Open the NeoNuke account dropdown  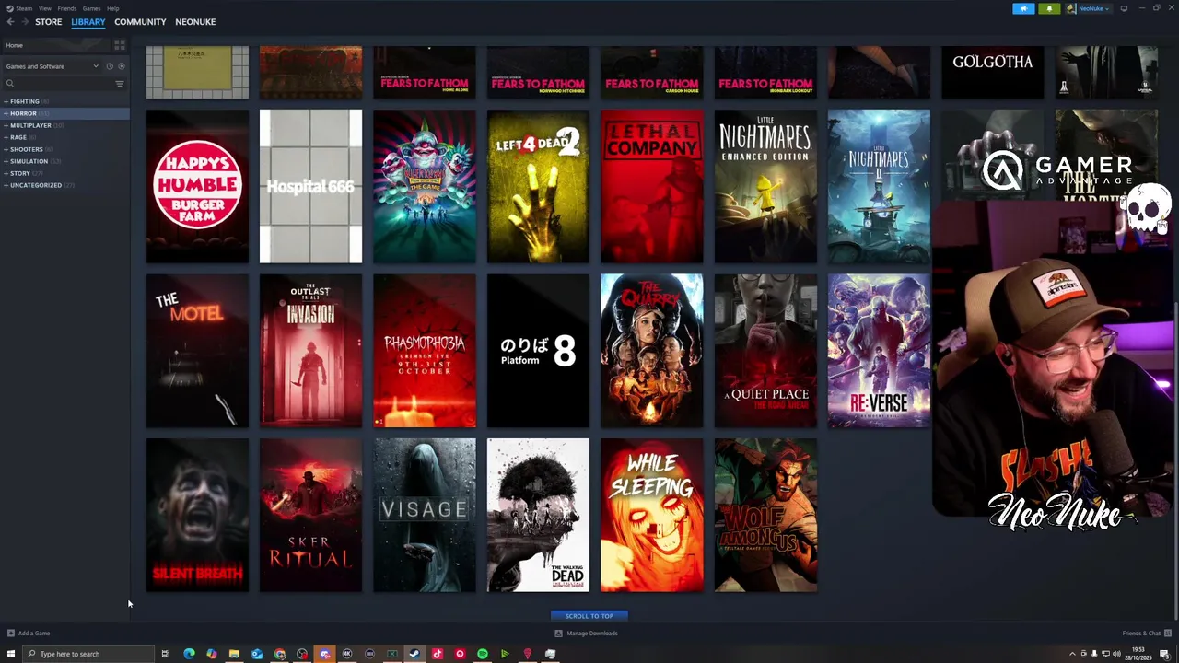point(1088,8)
